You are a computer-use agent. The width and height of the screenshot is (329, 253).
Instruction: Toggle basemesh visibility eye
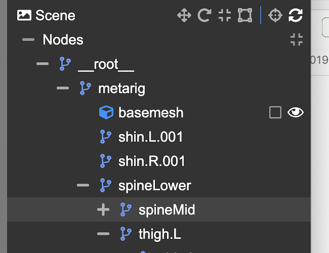pos(296,112)
